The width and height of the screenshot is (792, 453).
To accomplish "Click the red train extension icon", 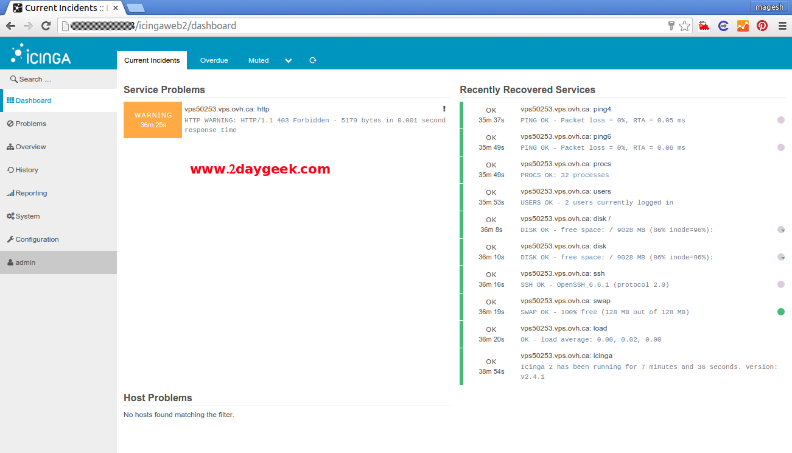I will click(x=704, y=26).
